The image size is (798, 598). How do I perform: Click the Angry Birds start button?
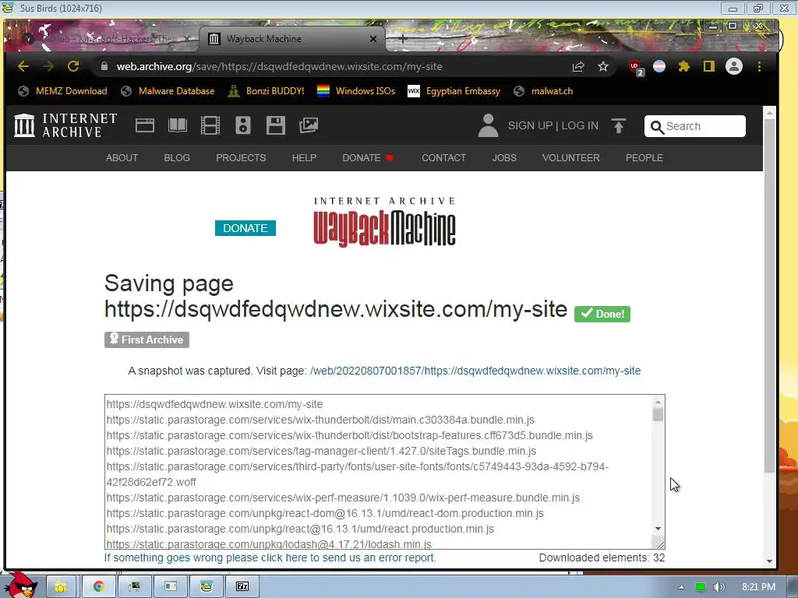tap(20, 586)
